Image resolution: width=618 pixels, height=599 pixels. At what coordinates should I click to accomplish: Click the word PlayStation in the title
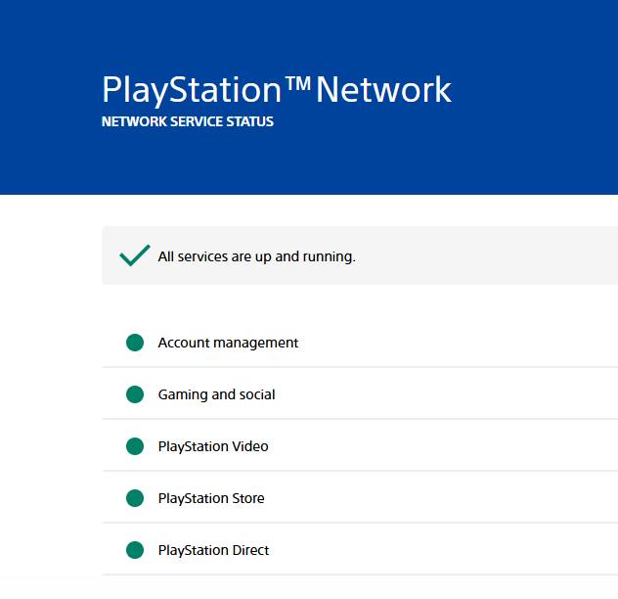(x=192, y=90)
